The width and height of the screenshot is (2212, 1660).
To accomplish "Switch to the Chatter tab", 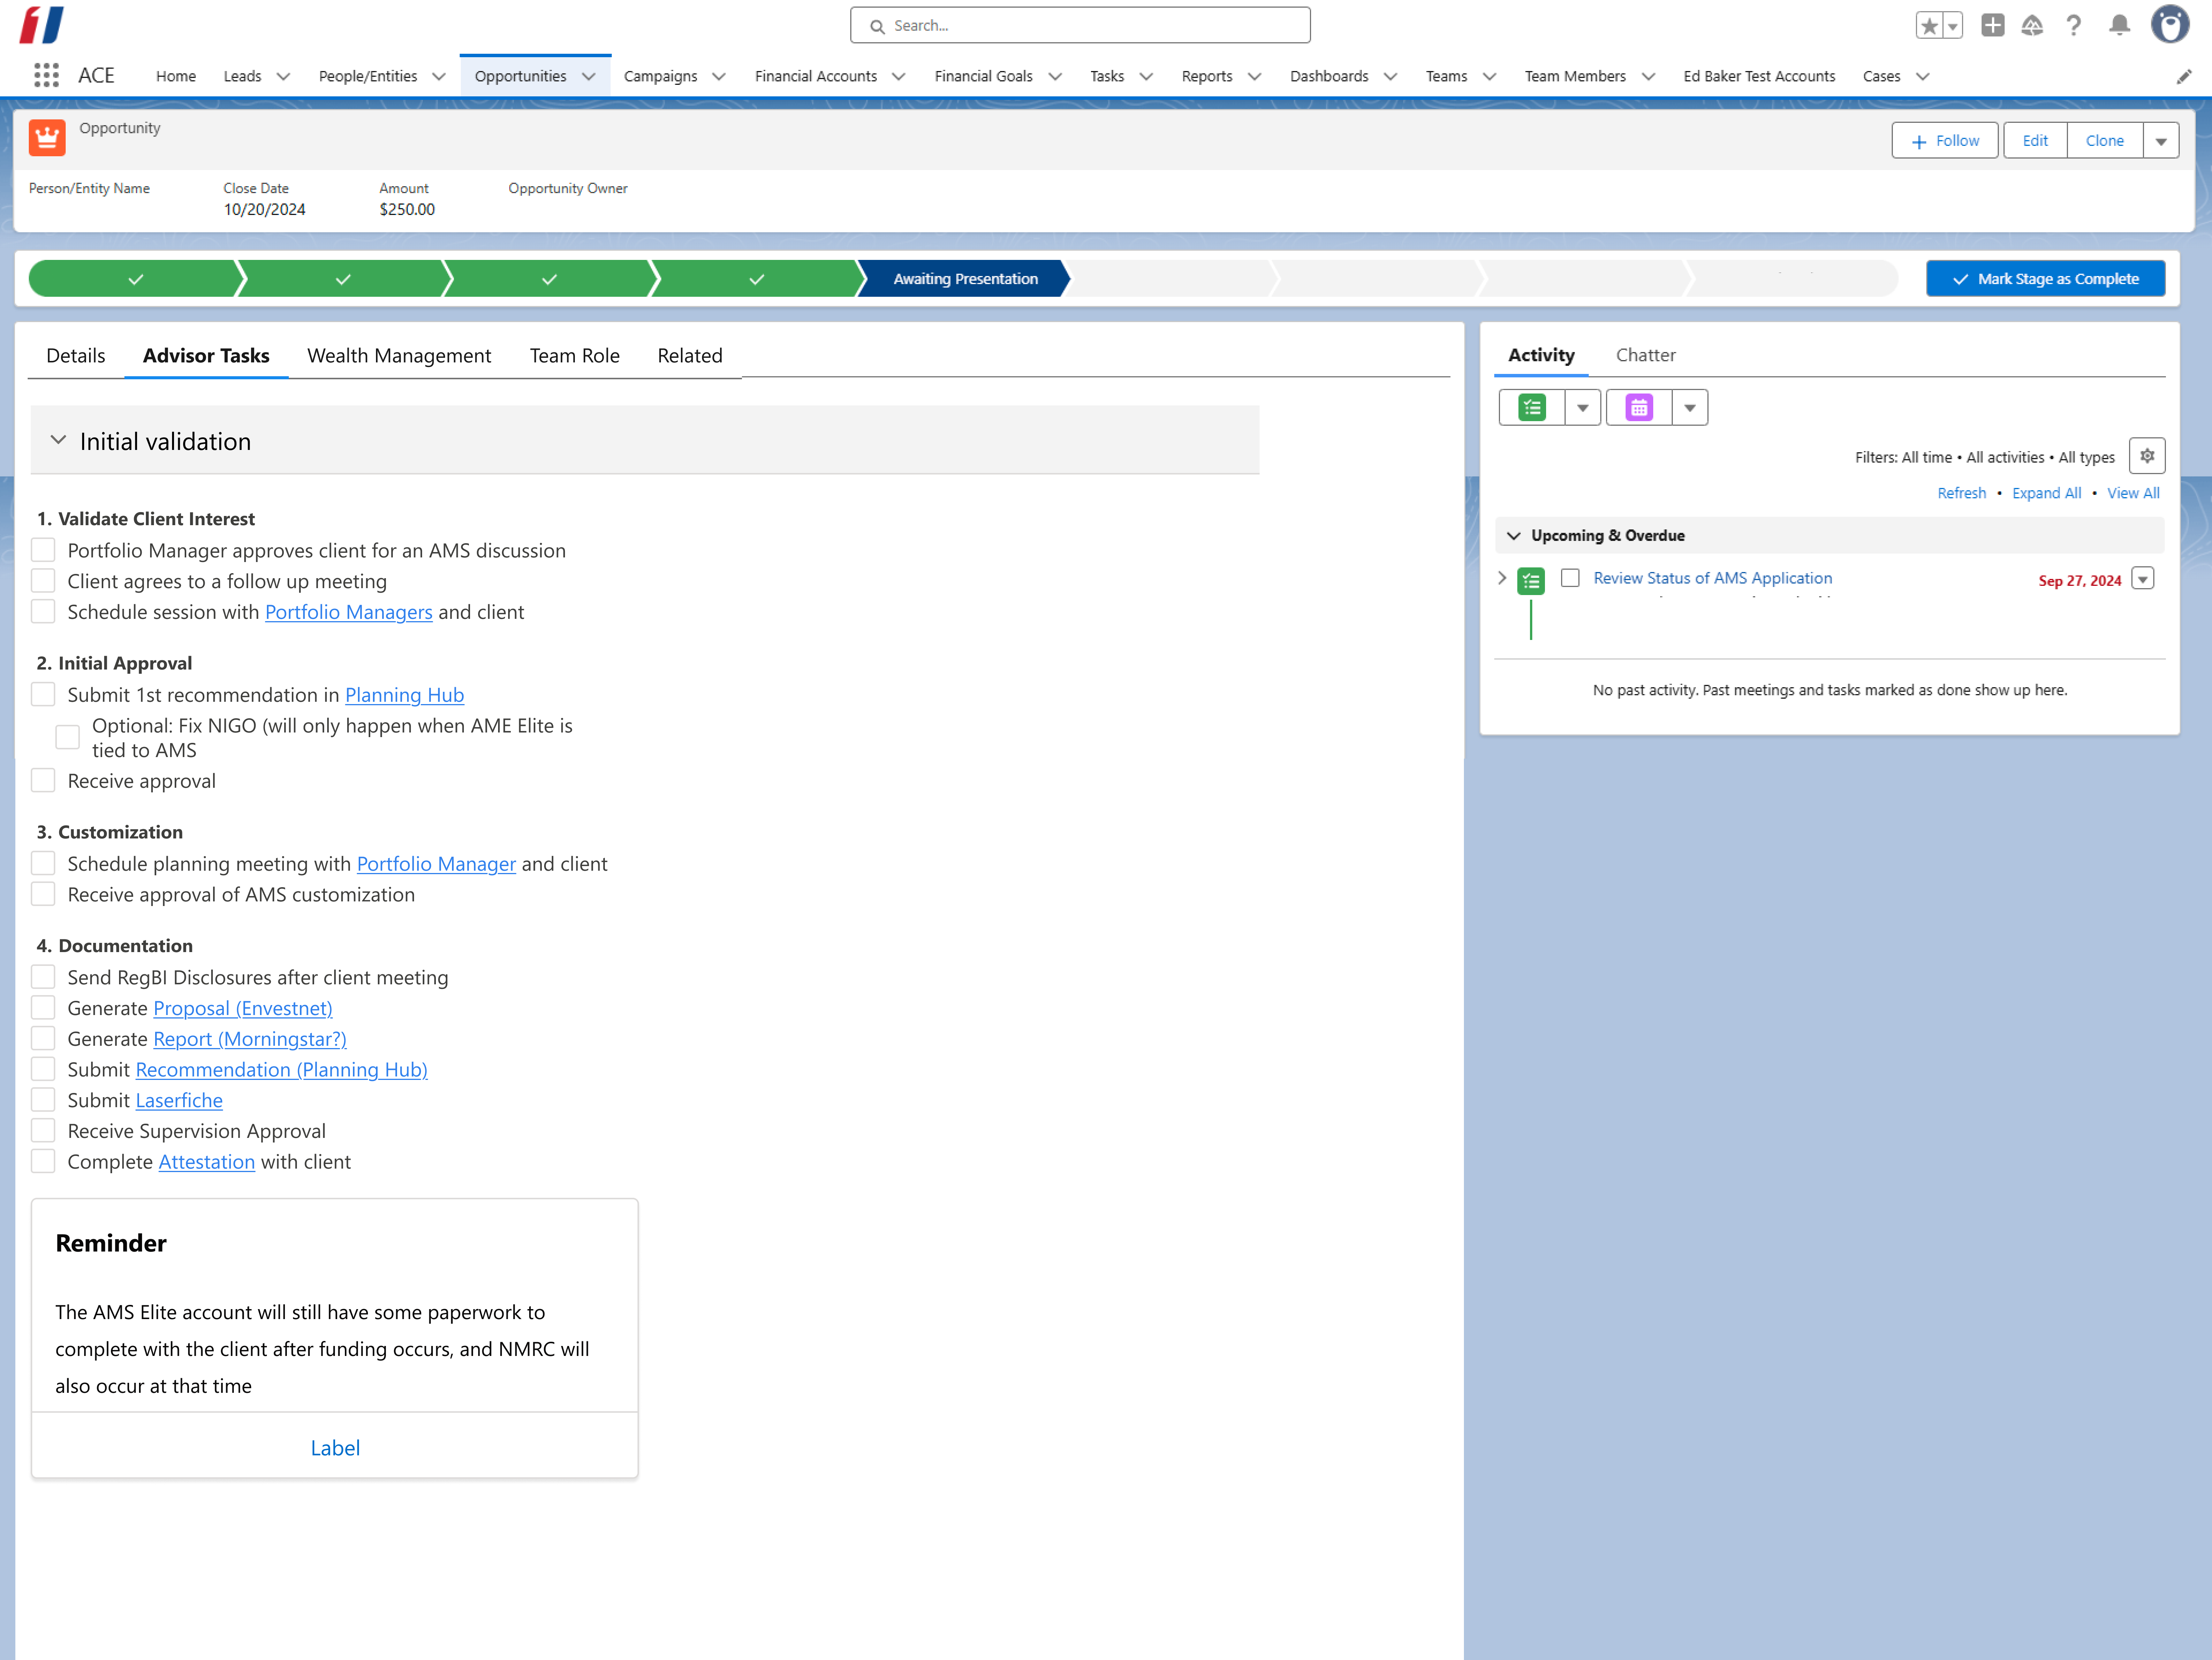I will [x=1646, y=355].
